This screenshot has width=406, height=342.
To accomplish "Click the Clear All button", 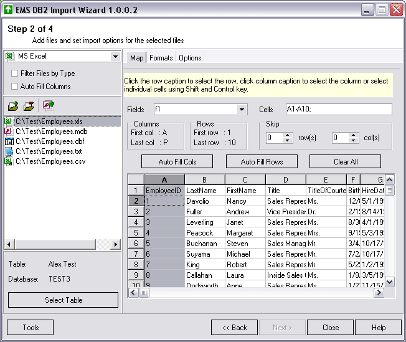I will pyautogui.click(x=346, y=162).
